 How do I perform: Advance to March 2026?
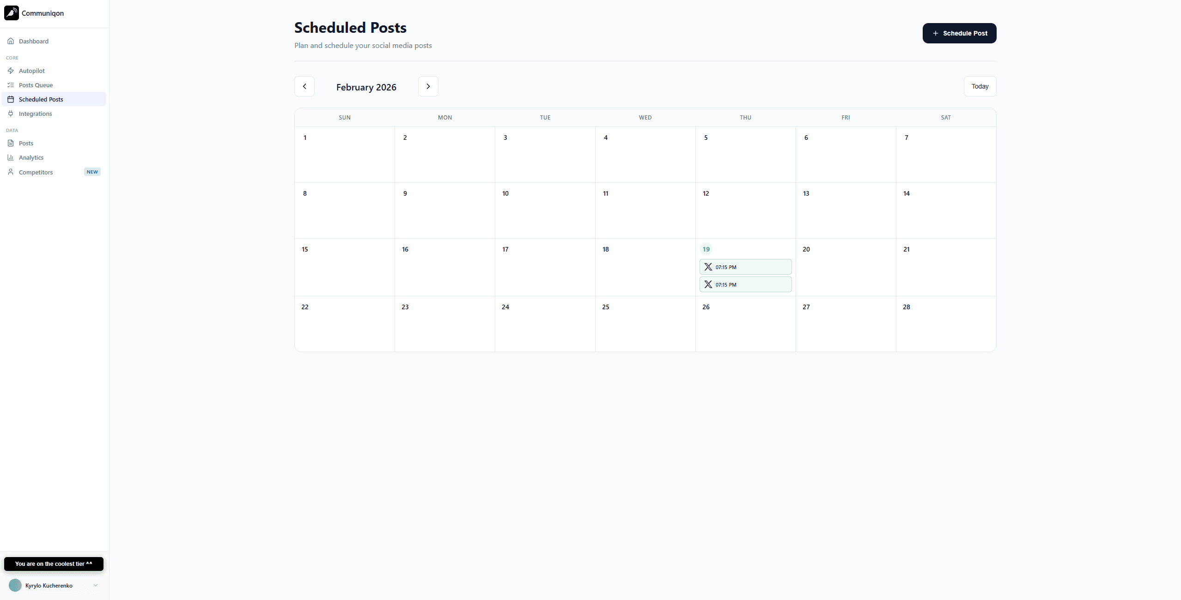427,86
